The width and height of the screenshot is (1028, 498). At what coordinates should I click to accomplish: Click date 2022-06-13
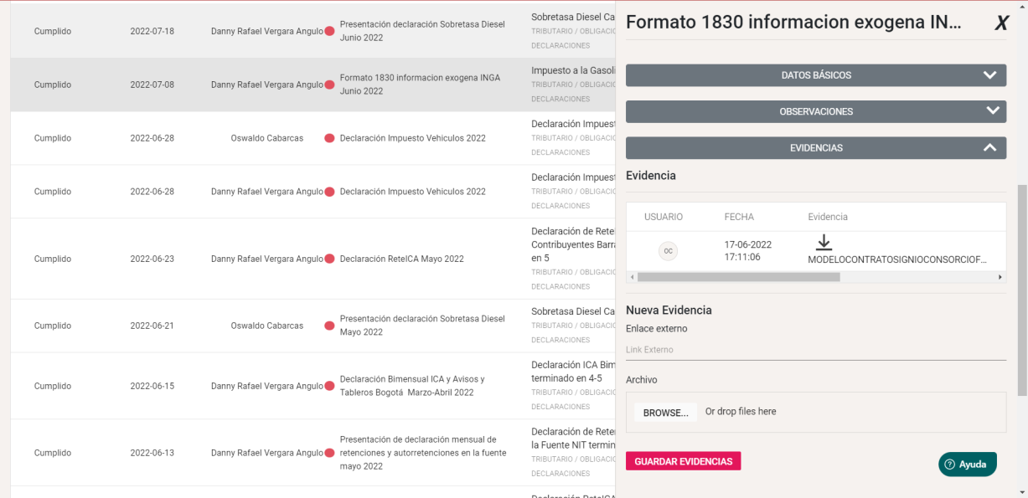[152, 453]
